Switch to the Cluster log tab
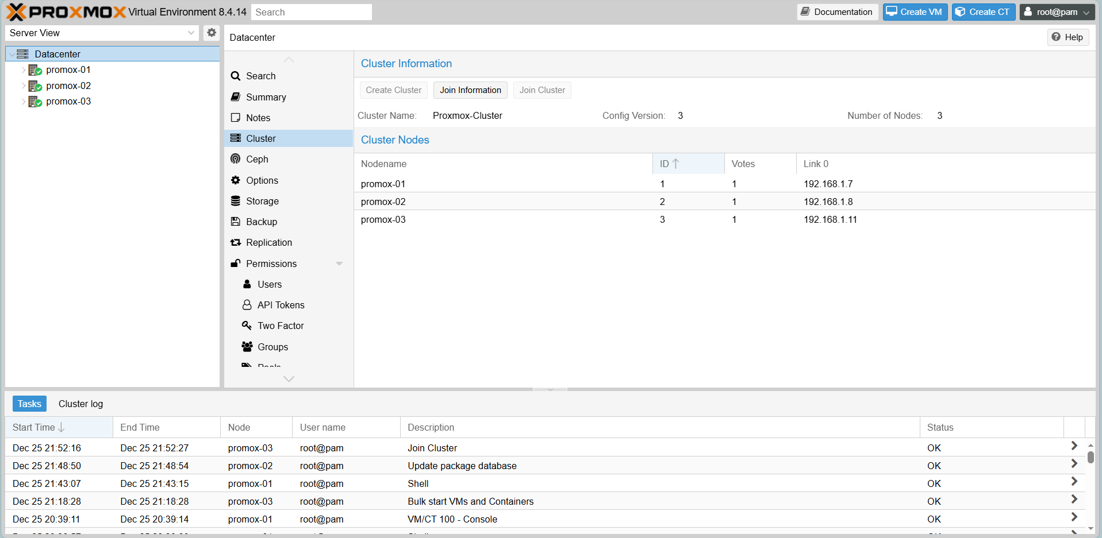The image size is (1102, 538). click(80, 404)
